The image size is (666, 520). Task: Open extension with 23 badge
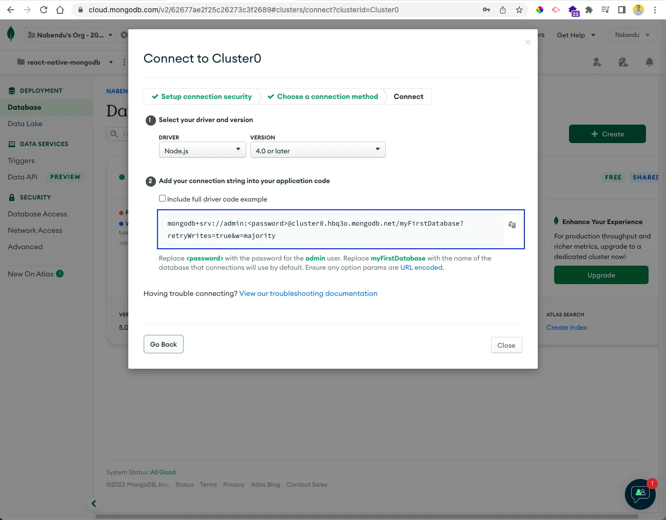click(x=573, y=11)
